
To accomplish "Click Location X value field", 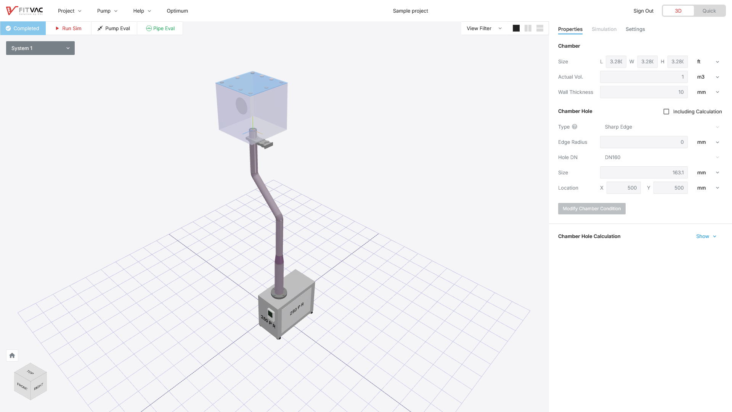I will pos(623,188).
